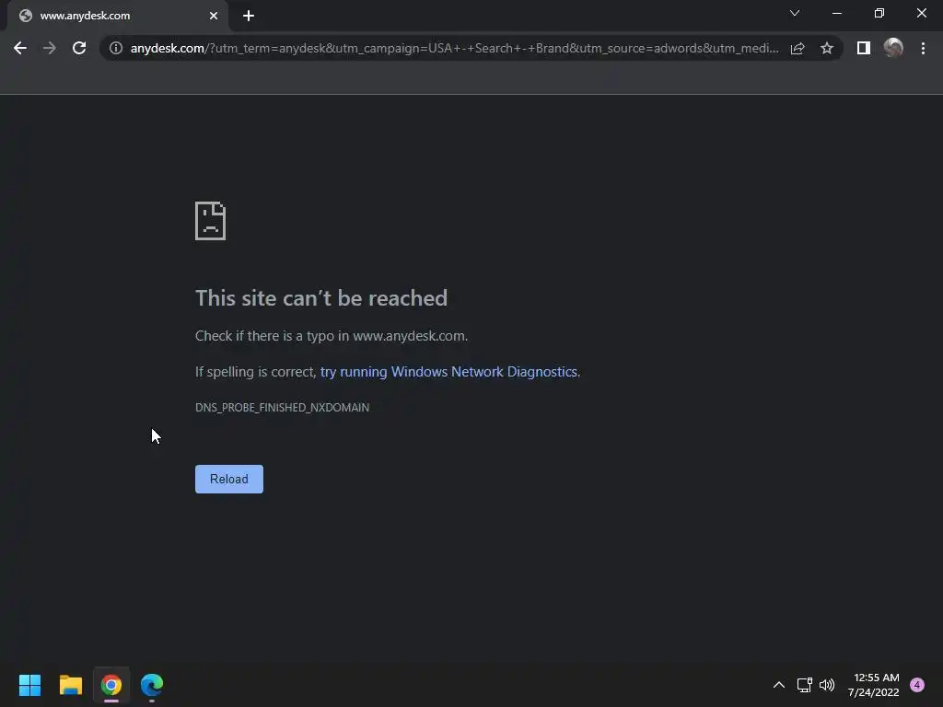This screenshot has width=943, height=707.
Task: Open File Explorer from the taskbar
Action: click(70, 685)
